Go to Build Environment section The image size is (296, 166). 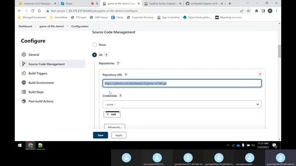click(52, 83)
